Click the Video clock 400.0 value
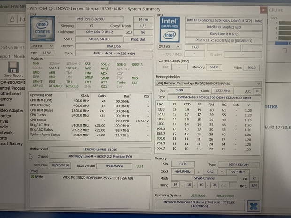Viewport: 291px width, 218px height. coord(251,68)
